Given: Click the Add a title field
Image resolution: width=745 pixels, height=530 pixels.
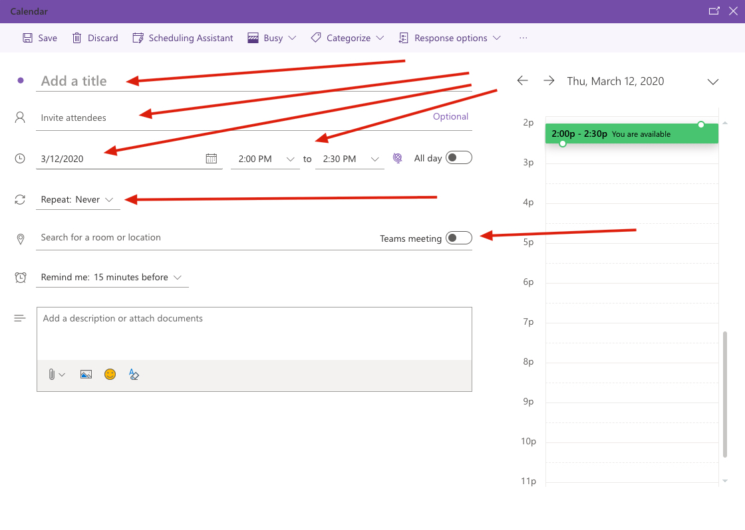Looking at the screenshot, I should coord(254,80).
